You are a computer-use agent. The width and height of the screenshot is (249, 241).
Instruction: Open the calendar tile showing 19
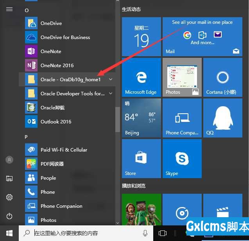click(x=142, y=37)
